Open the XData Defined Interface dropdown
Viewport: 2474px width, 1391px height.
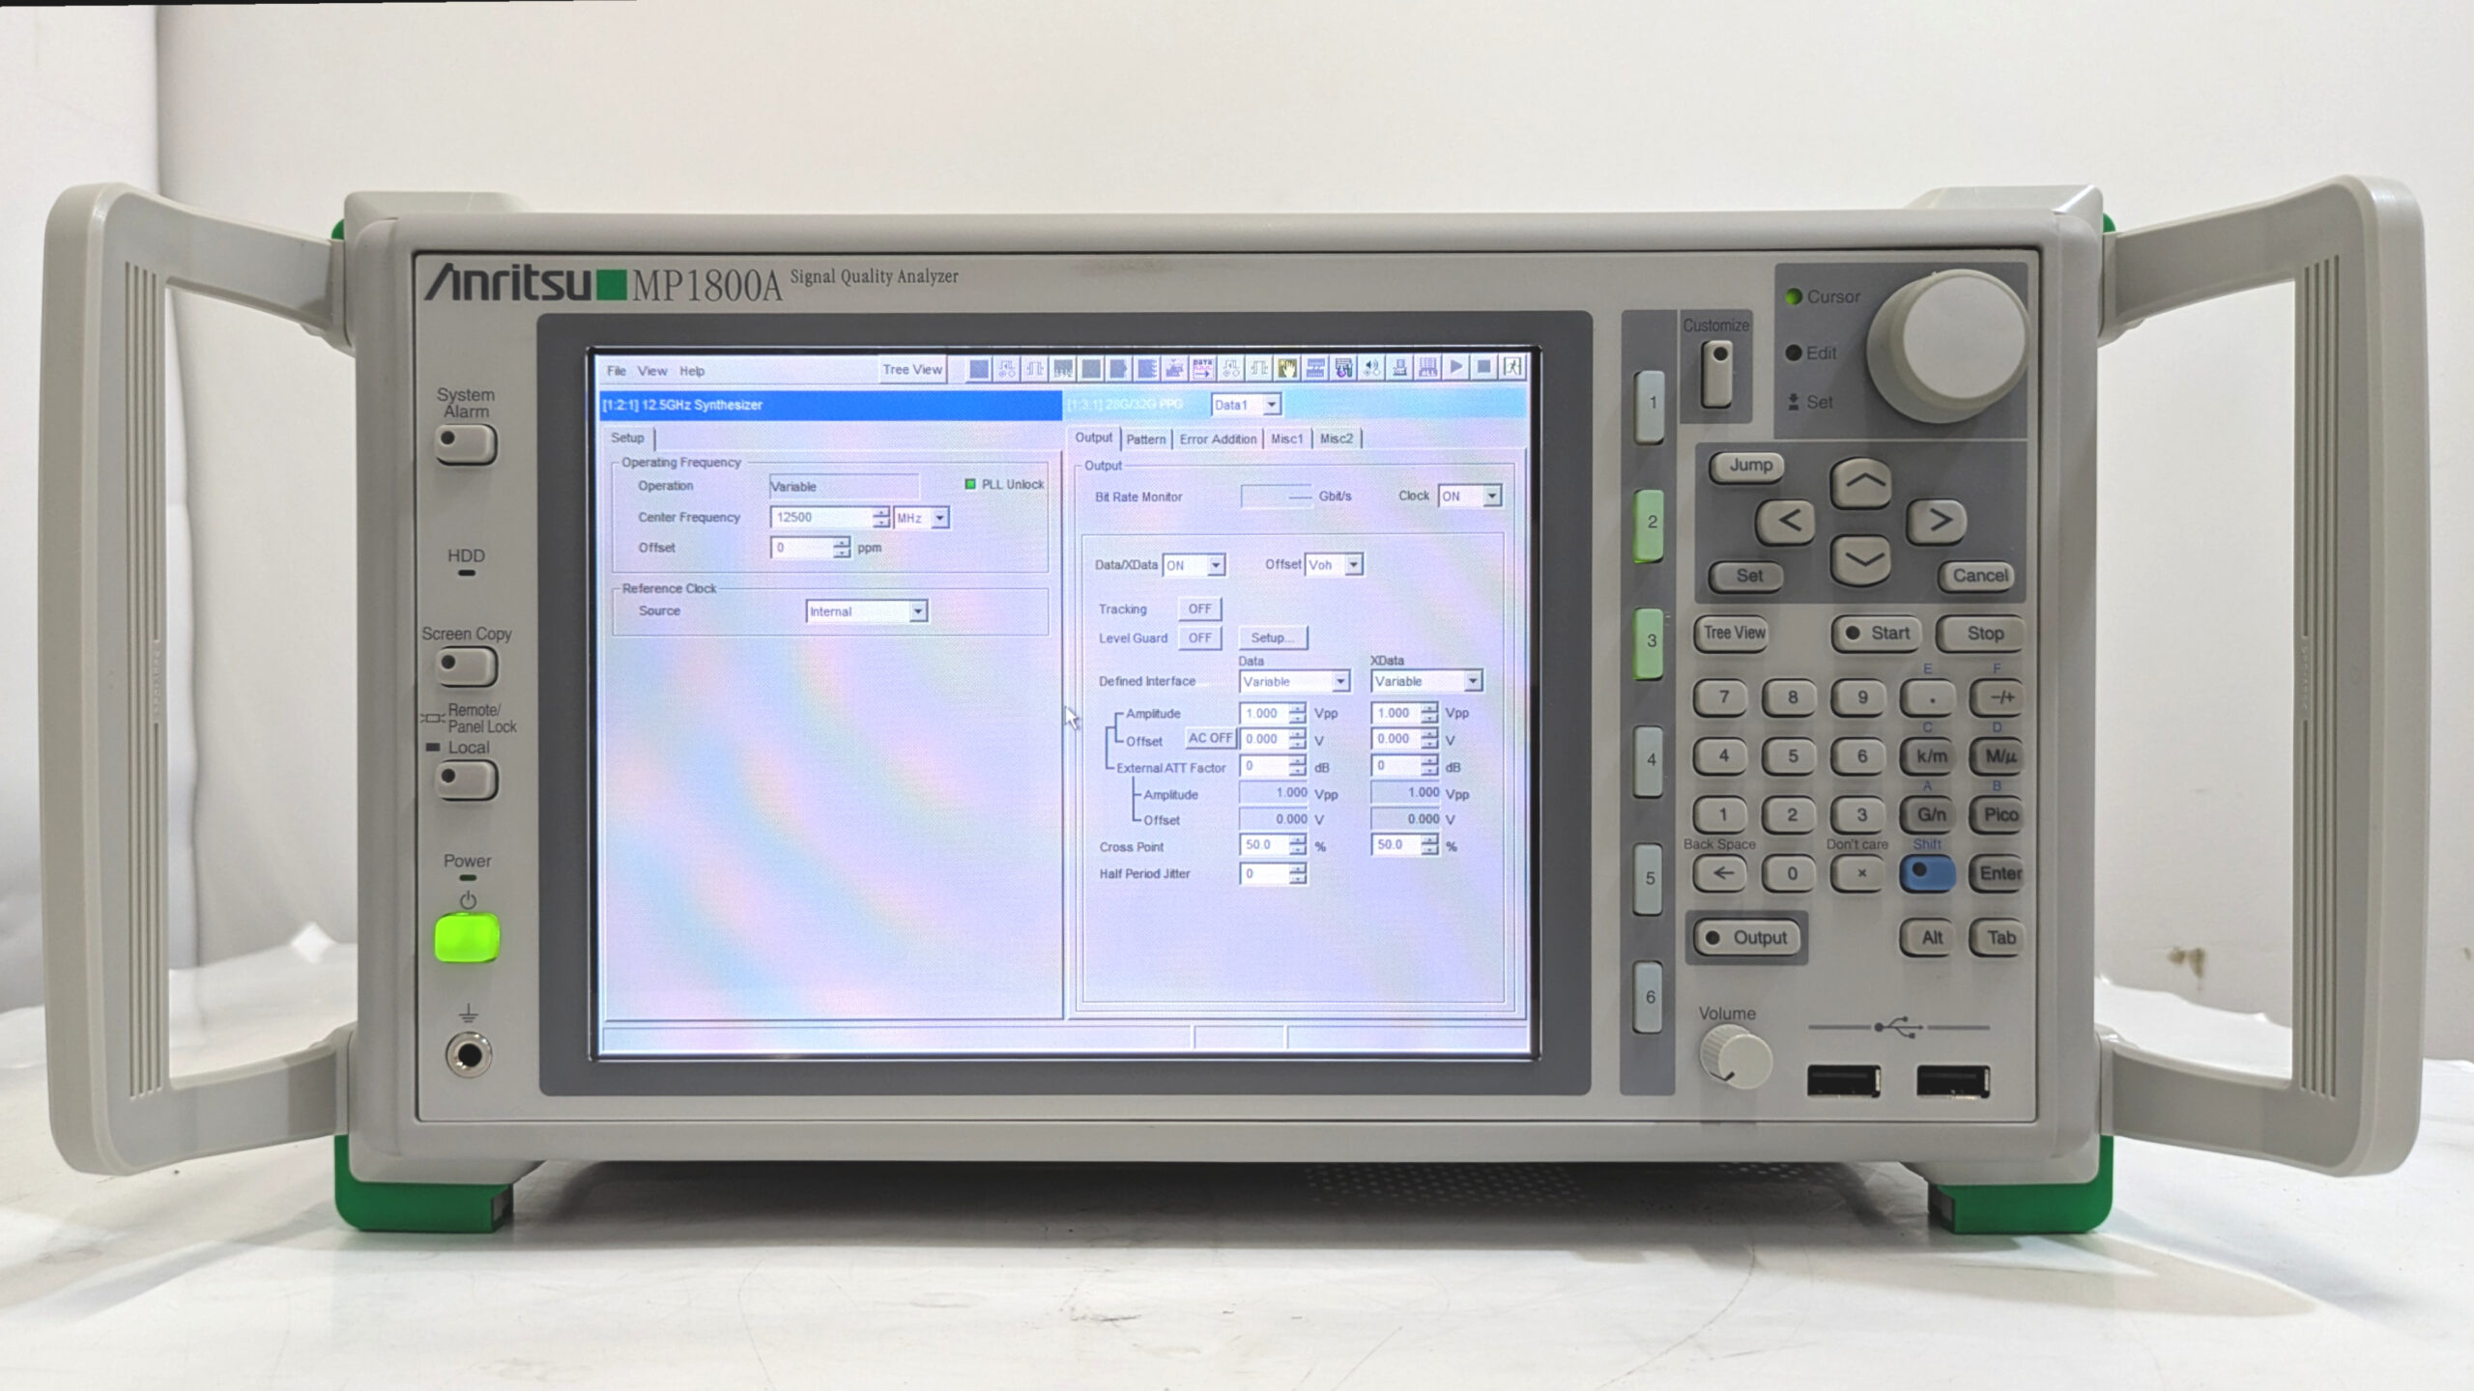[x=1426, y=682]
